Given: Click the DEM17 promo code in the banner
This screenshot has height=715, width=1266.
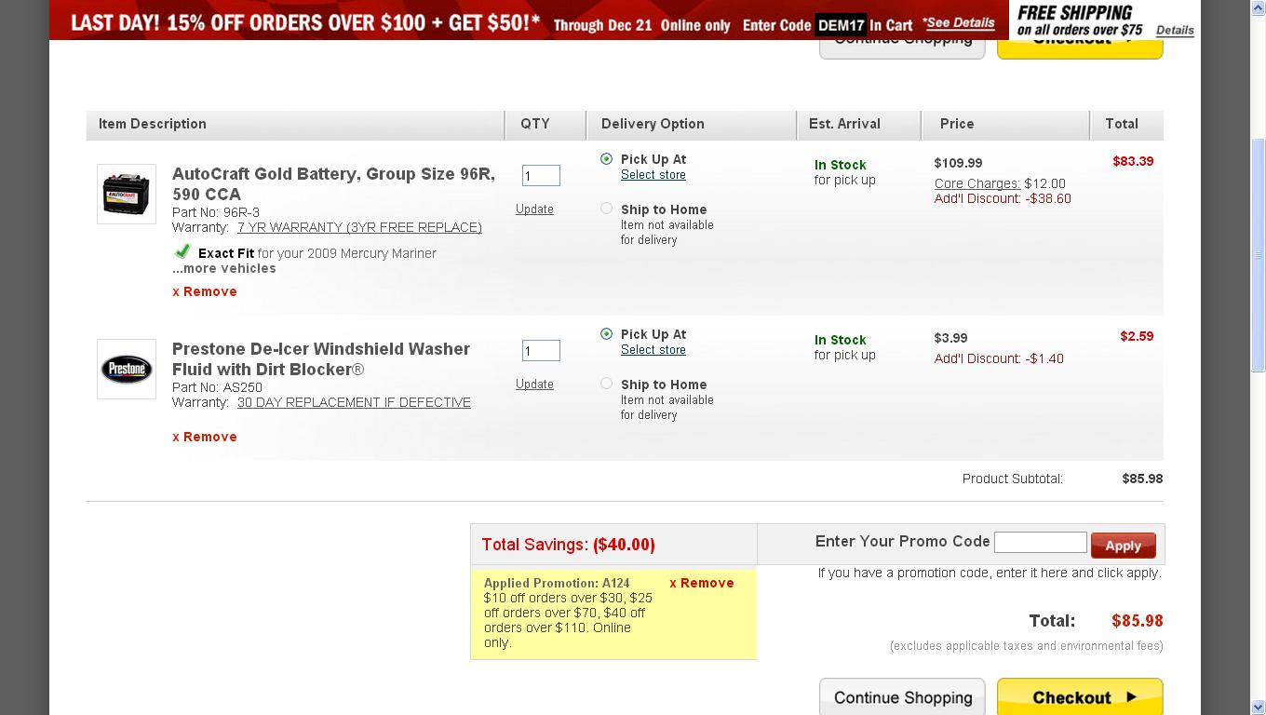Looking at the screenshot, I should [x=841, y=25].
